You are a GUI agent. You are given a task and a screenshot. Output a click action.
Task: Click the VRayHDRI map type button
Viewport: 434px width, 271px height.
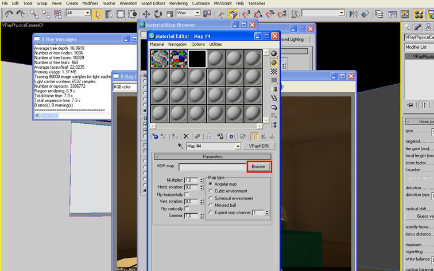[x=258, y=146]
